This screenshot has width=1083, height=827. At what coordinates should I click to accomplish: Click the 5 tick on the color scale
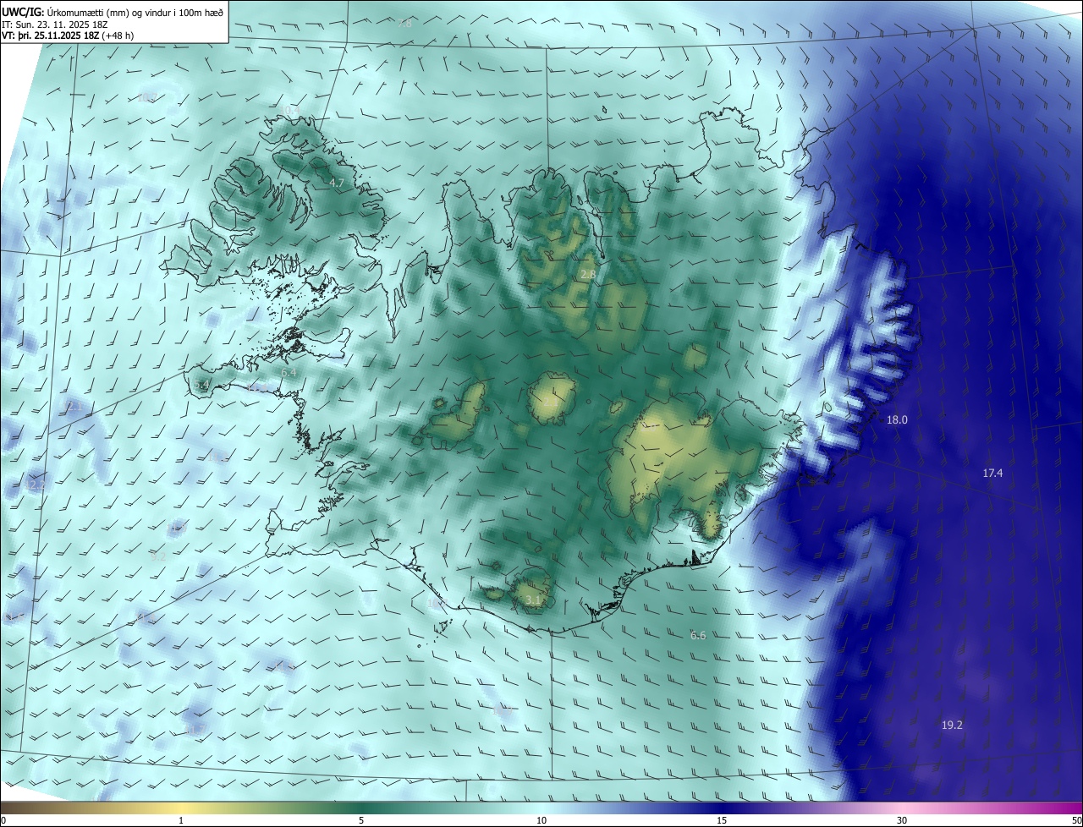pyautogui.click(x=361, y=820)
